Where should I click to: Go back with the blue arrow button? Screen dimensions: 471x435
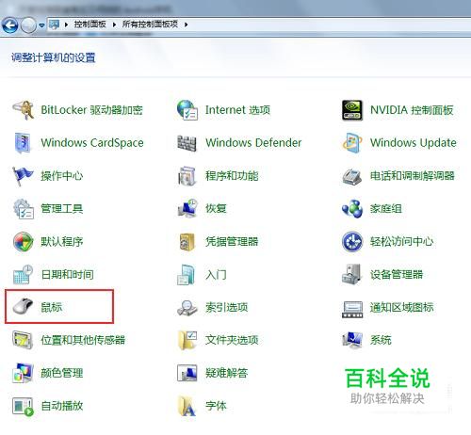[x=9, y=24]
